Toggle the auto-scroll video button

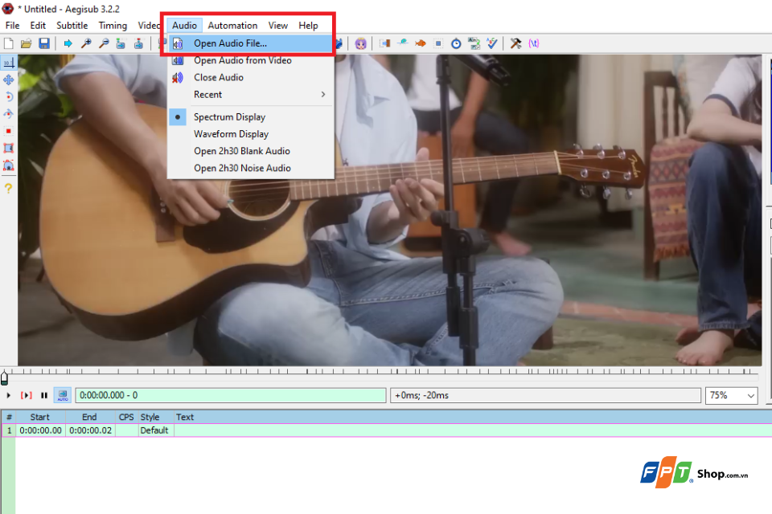point(63,395)
